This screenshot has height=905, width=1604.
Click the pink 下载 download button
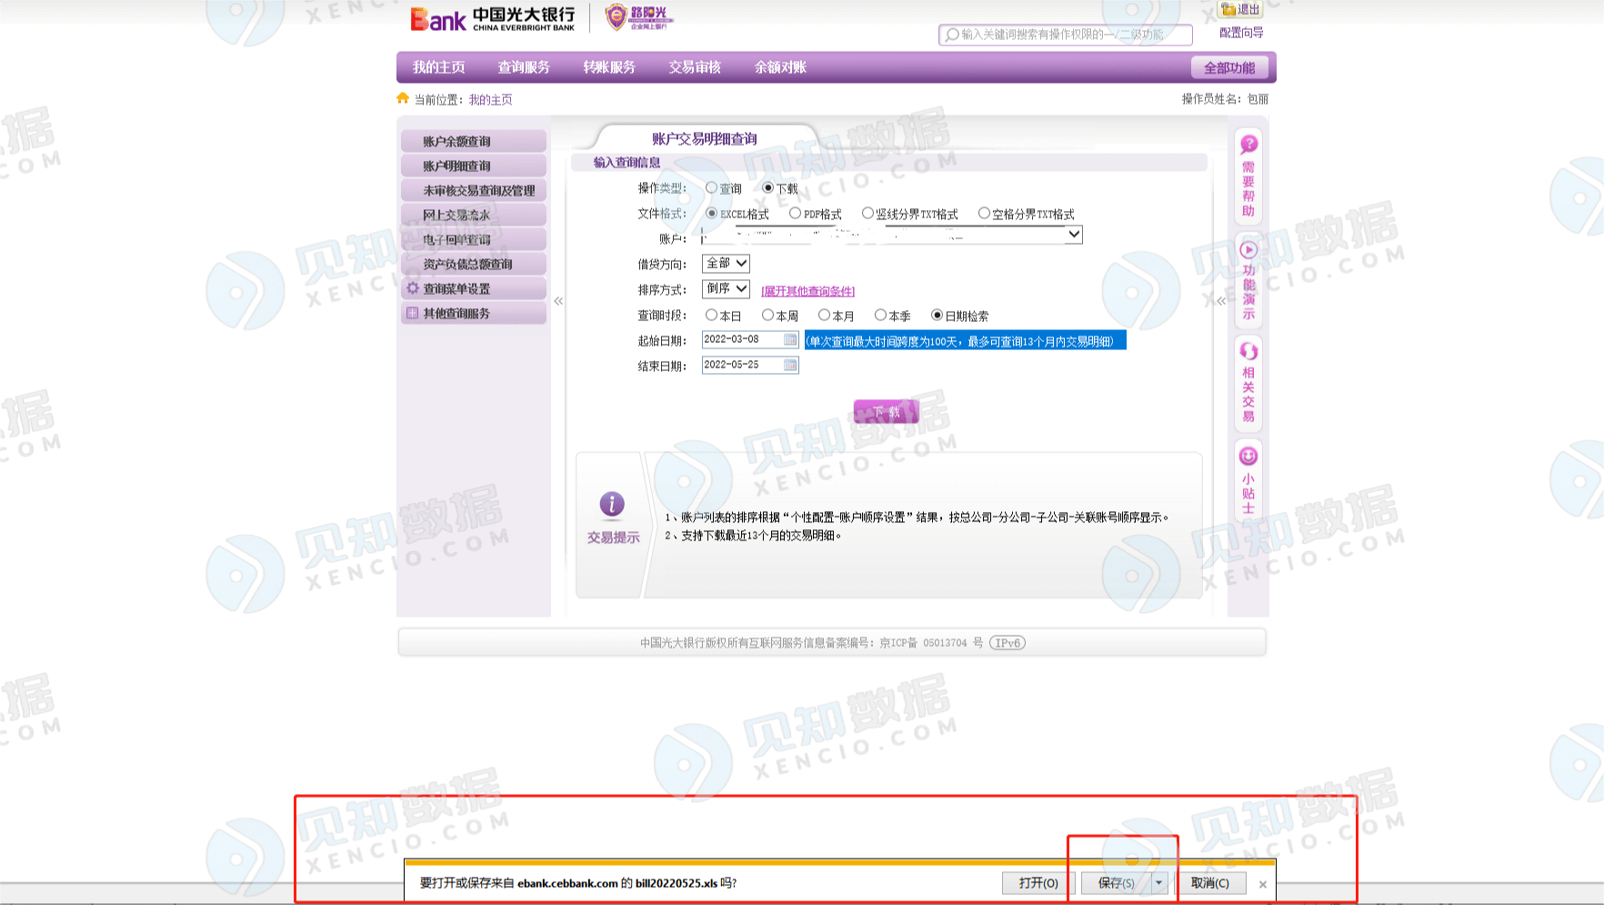coord(886,412)
